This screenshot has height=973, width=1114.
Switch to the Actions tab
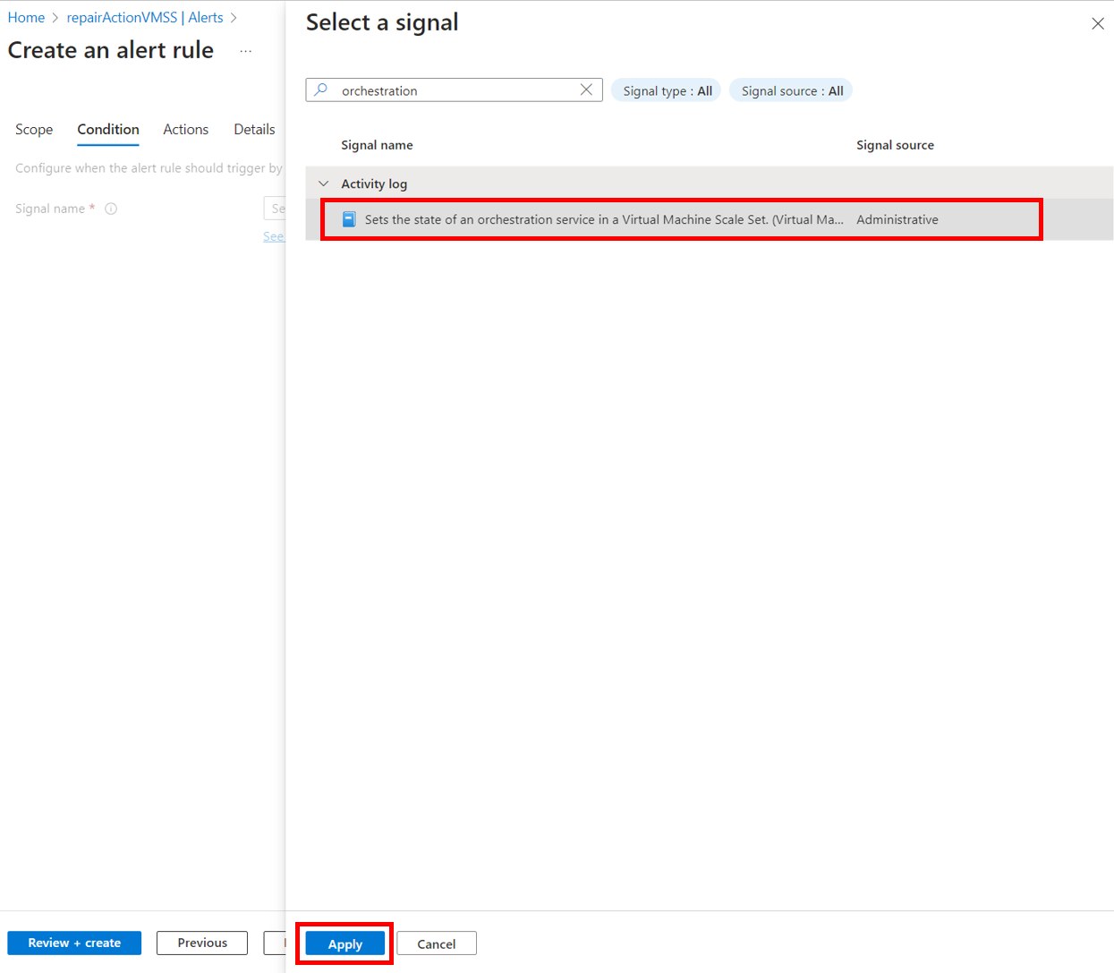(x=185, y=129)
